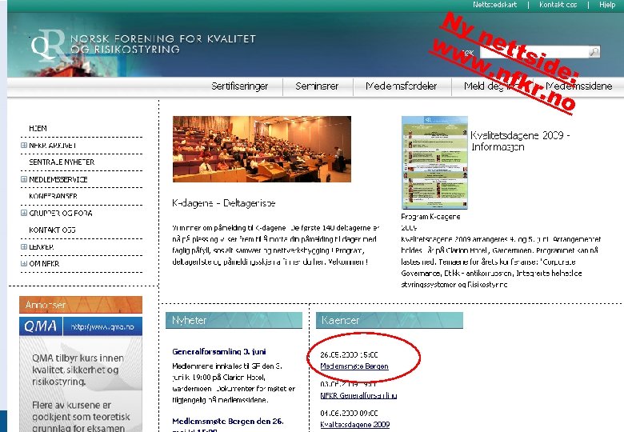Open Kvalitetsdagene 2009 calendar link
The image size is (624, 432).
355,425
